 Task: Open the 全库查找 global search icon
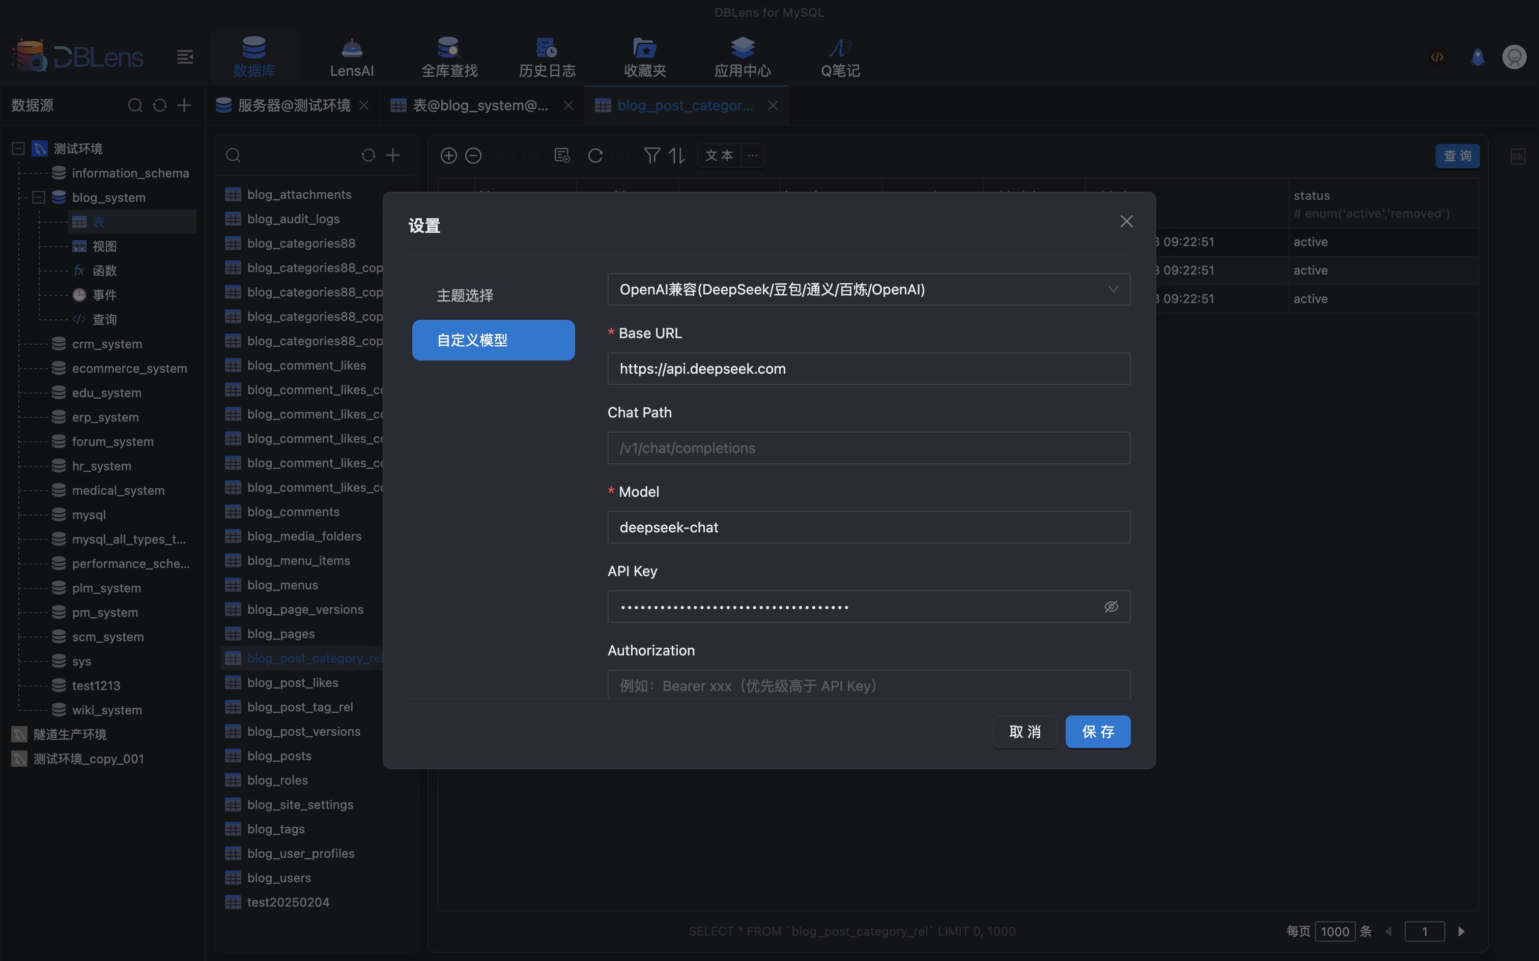click(x=449, y=56)
